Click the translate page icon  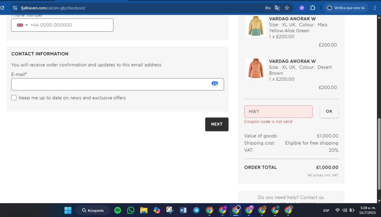pyautogui.click(x=277, y=8)
